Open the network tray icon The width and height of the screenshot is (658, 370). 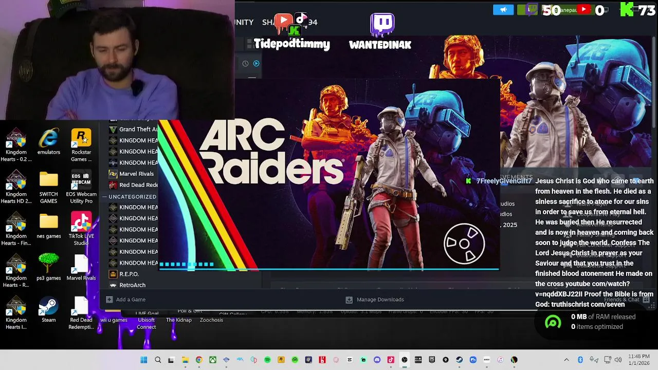coord(608,360)
